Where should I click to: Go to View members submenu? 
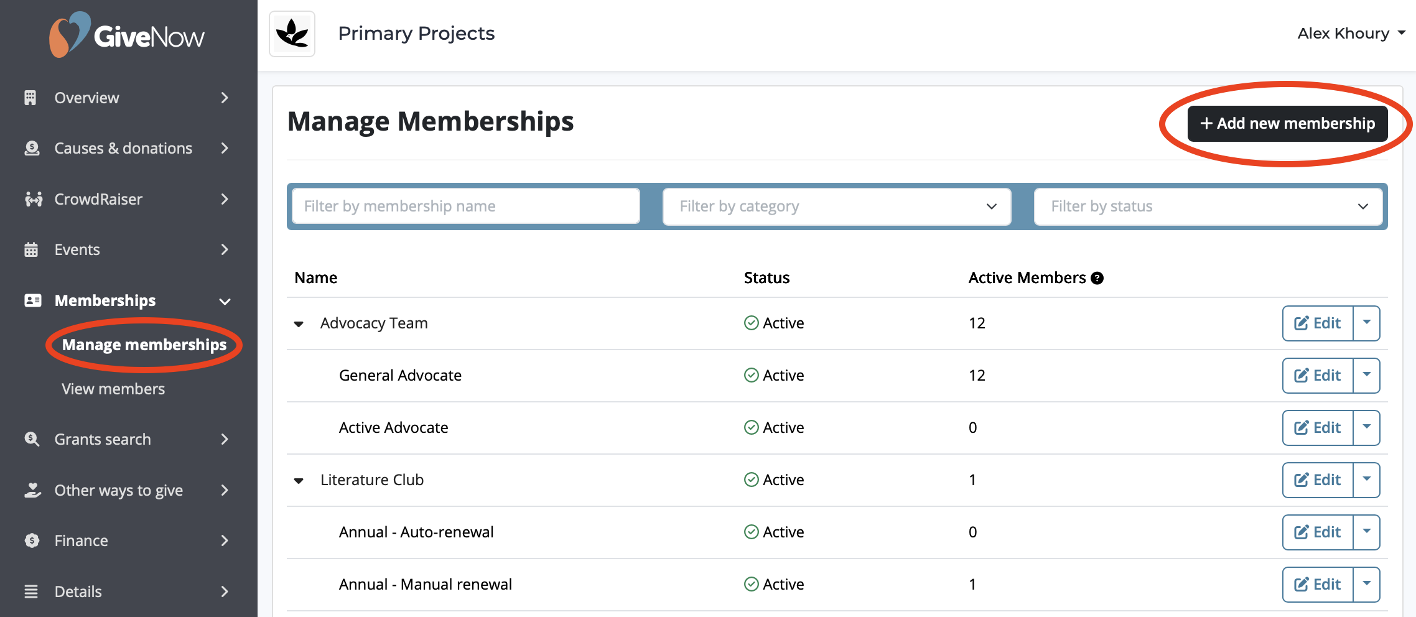point(113,389)
